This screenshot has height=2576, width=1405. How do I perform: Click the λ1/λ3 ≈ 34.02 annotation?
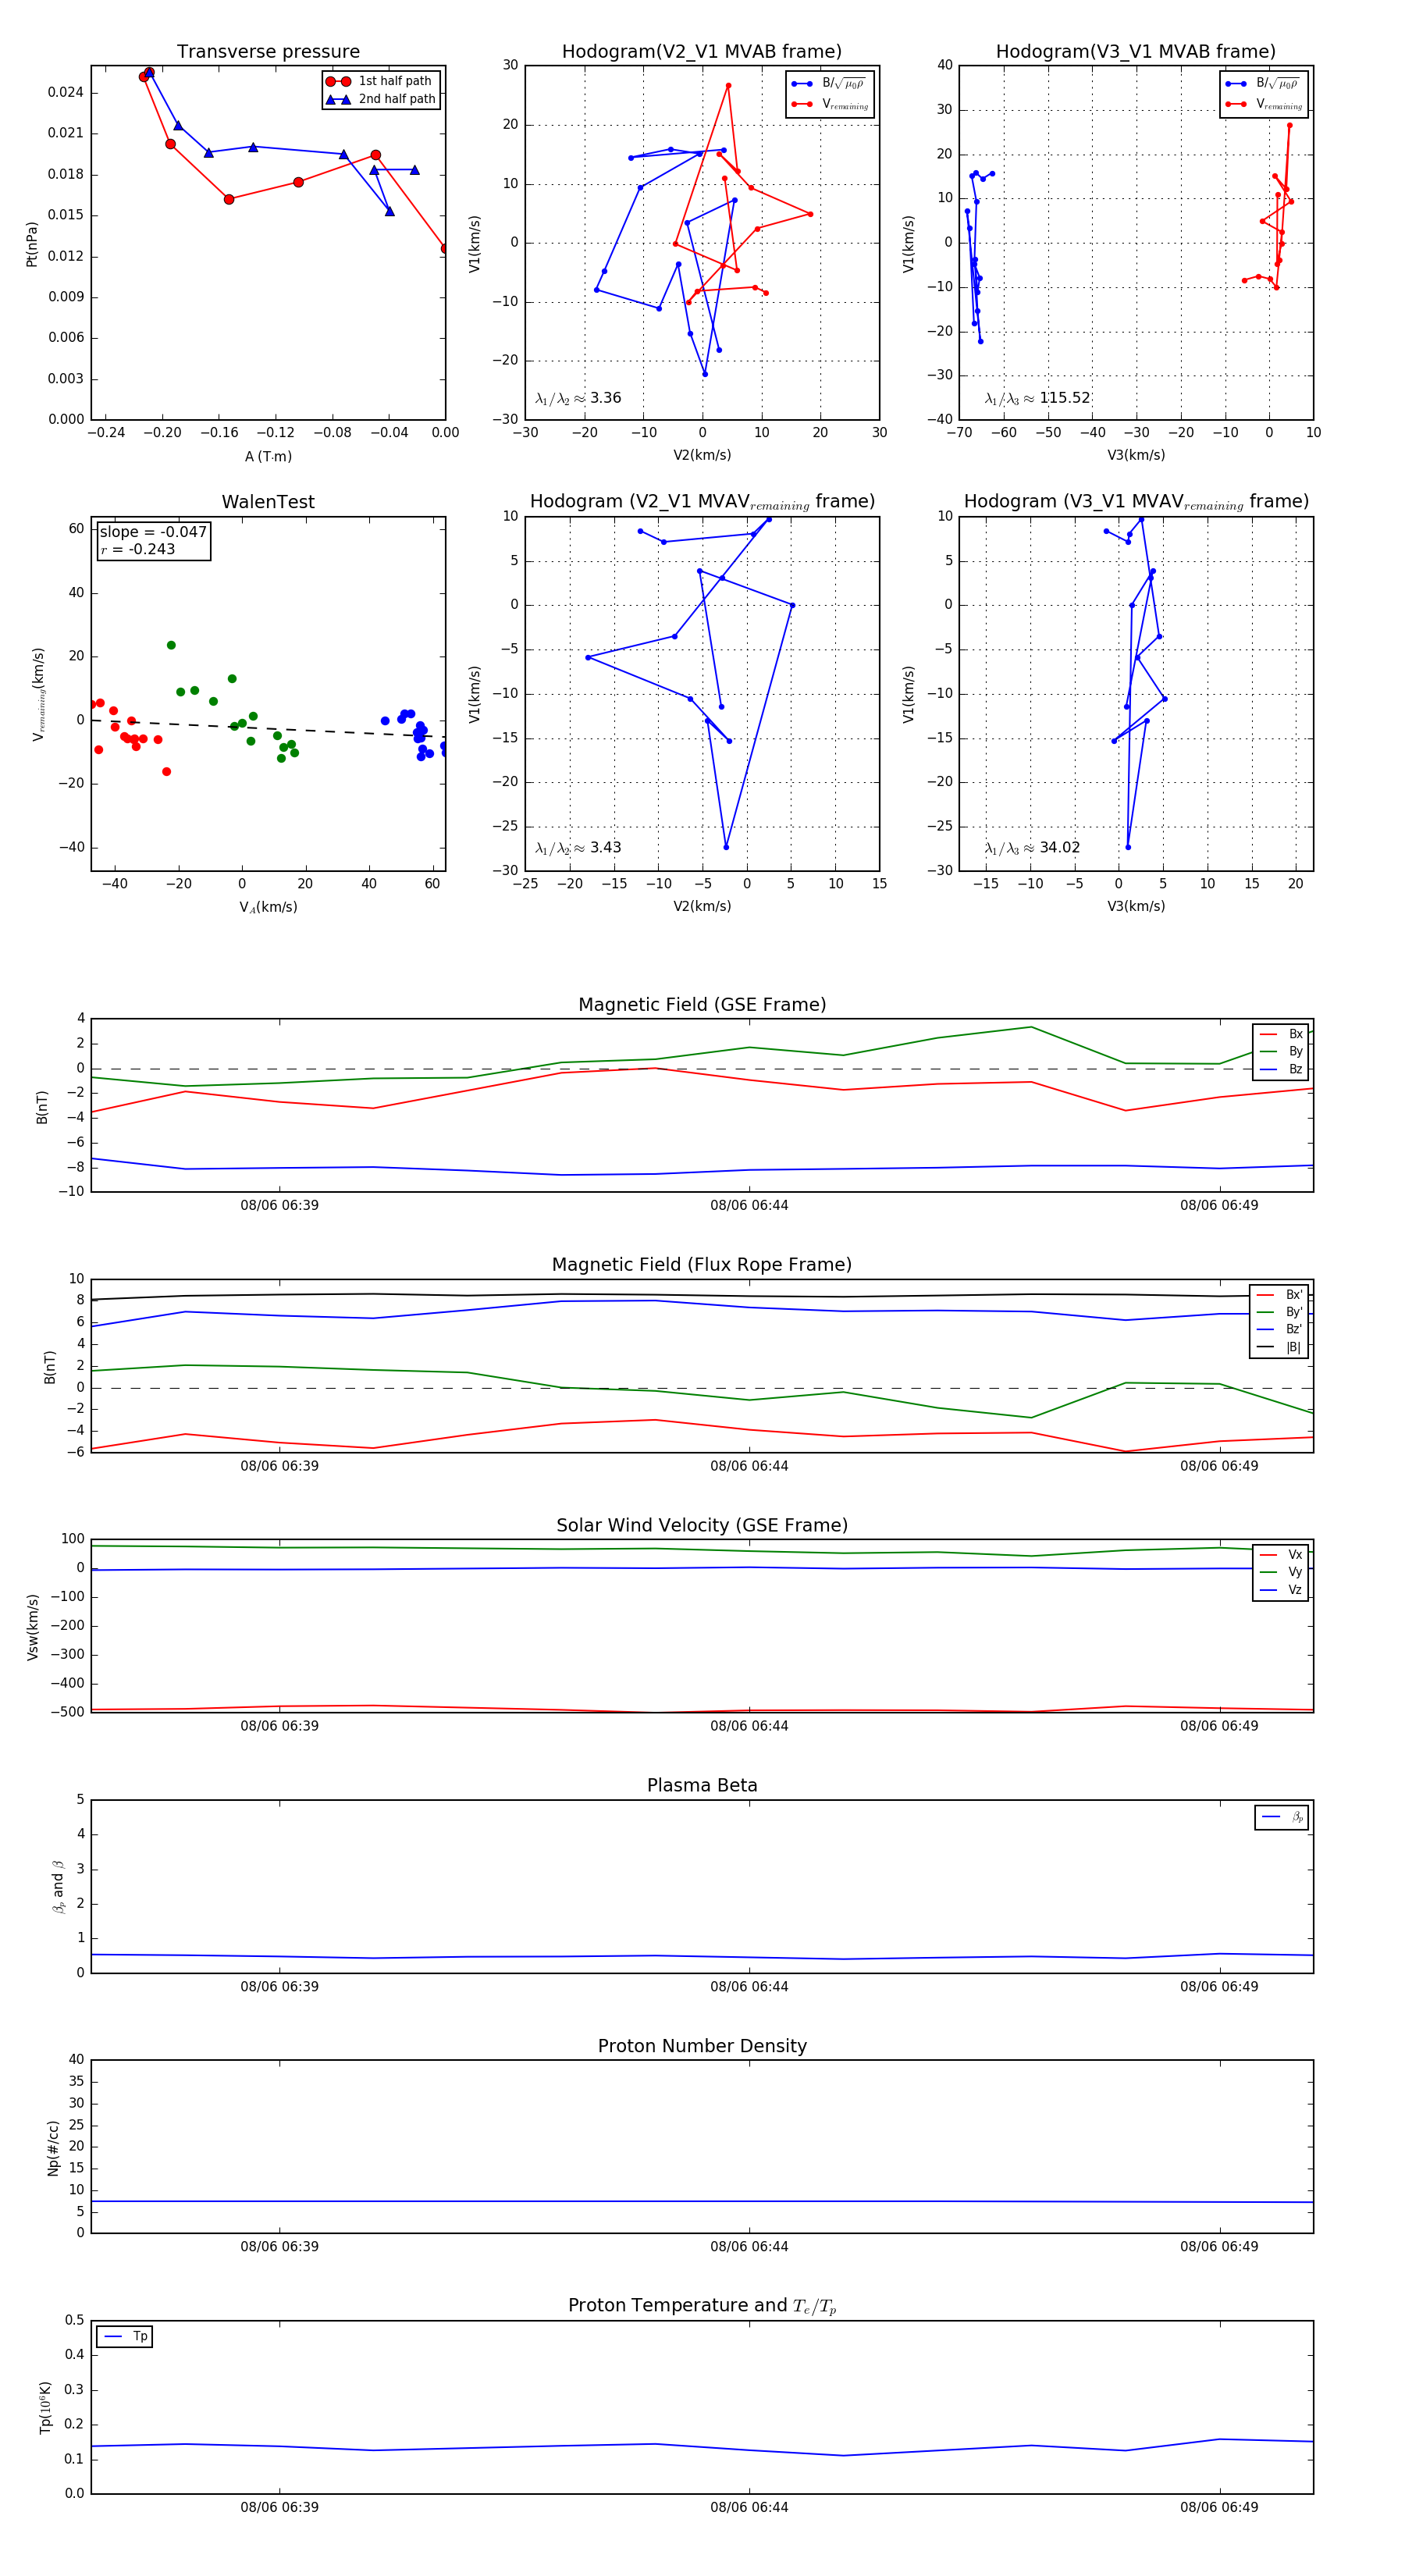click(1032, 848)
